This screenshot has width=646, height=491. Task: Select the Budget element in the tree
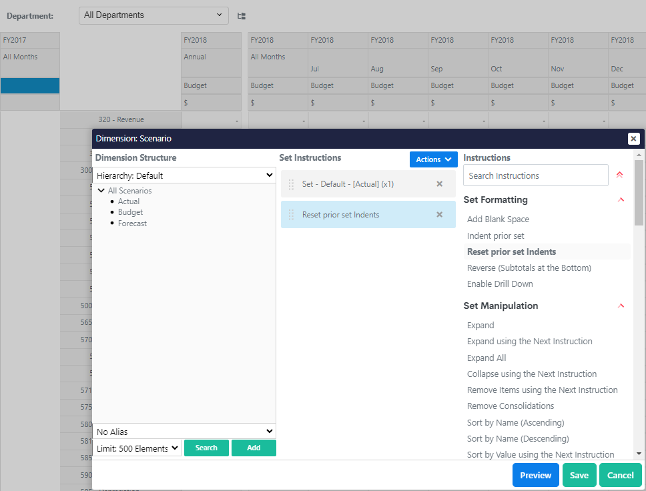pos(130,212)
